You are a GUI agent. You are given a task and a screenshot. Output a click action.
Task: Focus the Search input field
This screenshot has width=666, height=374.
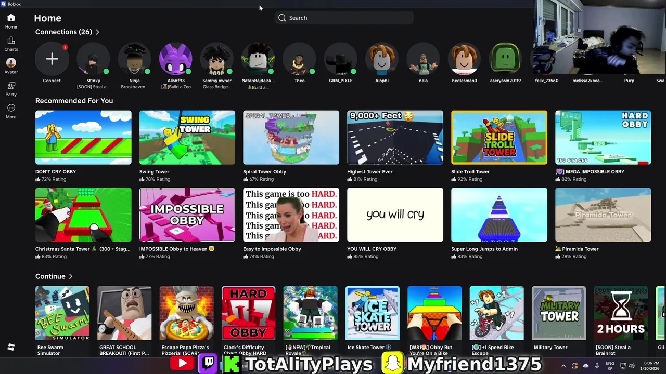pyautogui.click(x=344, y=18)
